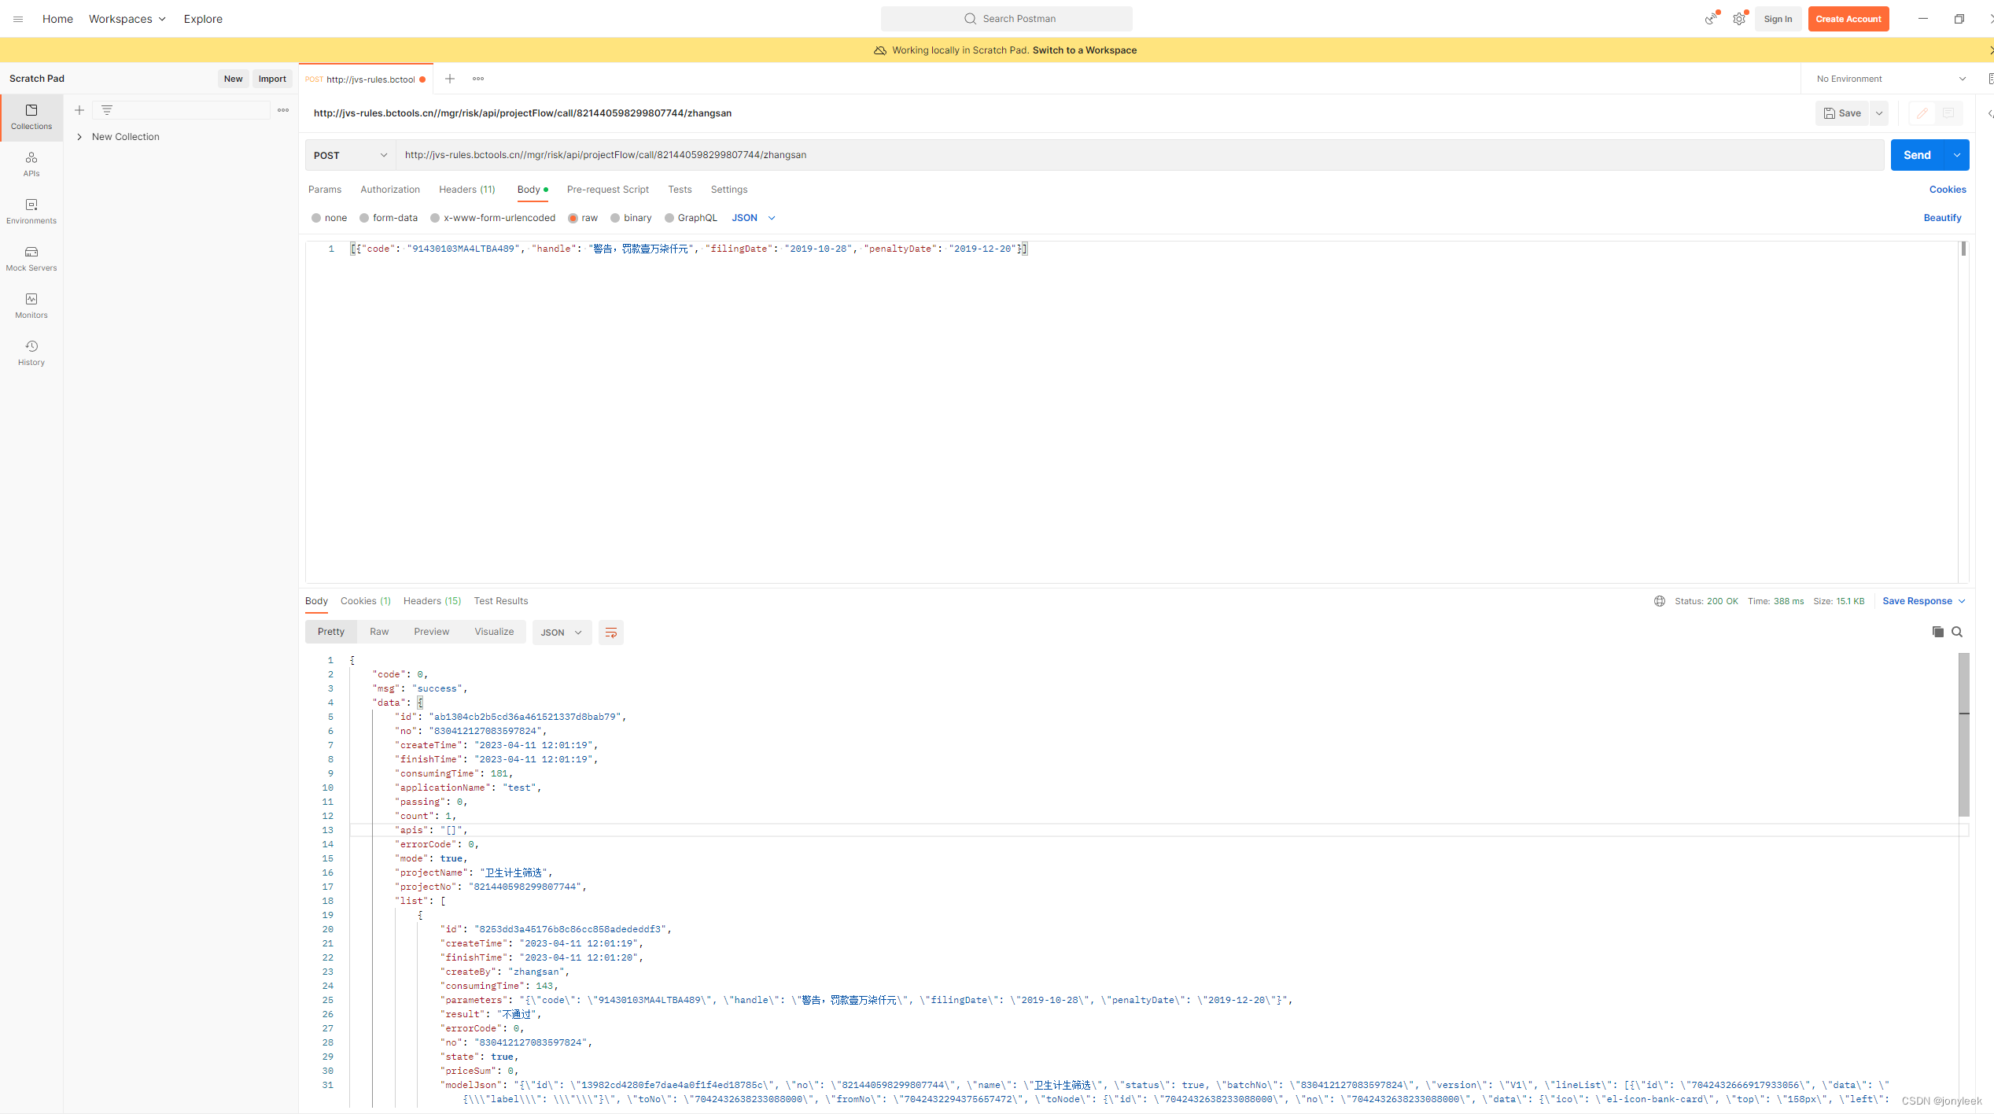Click the response search magnifier icon

tap(1957, 632)
